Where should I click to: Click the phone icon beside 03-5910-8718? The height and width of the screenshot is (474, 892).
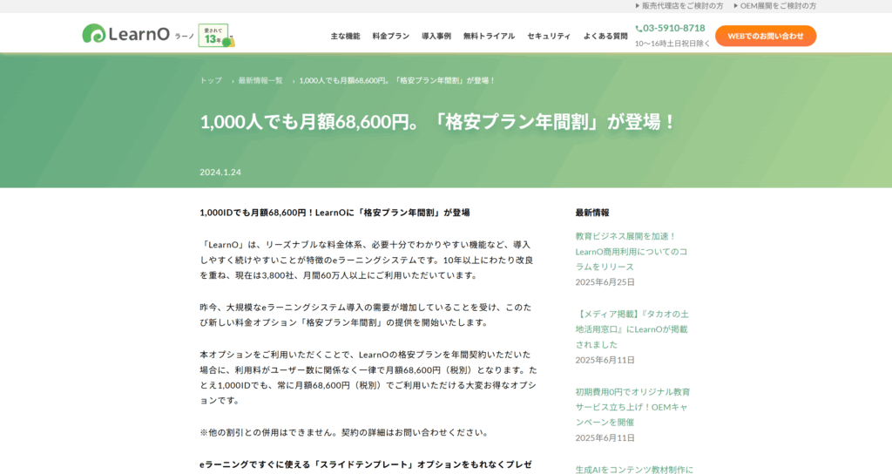(639, 29)
